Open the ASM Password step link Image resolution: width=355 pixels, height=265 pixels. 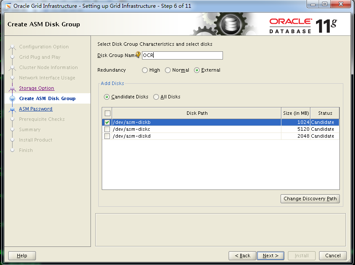(x=36, y=109)
